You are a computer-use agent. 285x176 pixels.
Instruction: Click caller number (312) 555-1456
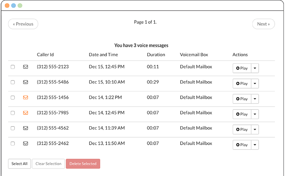click(53, 97)
